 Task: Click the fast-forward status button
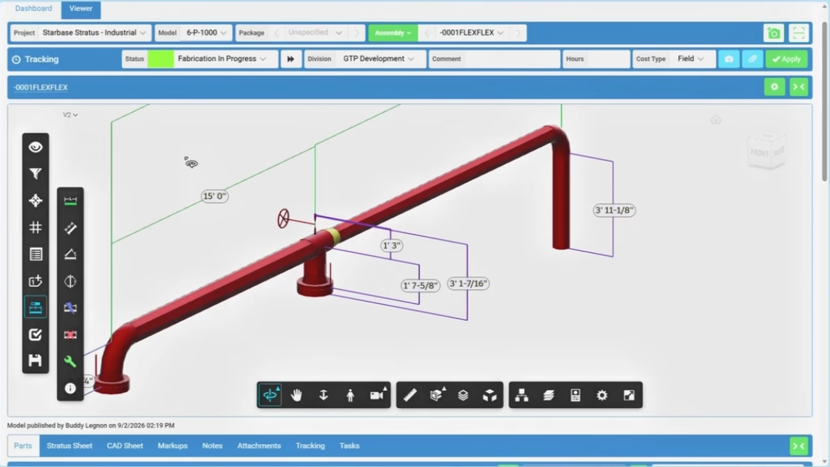pos(290,58)
